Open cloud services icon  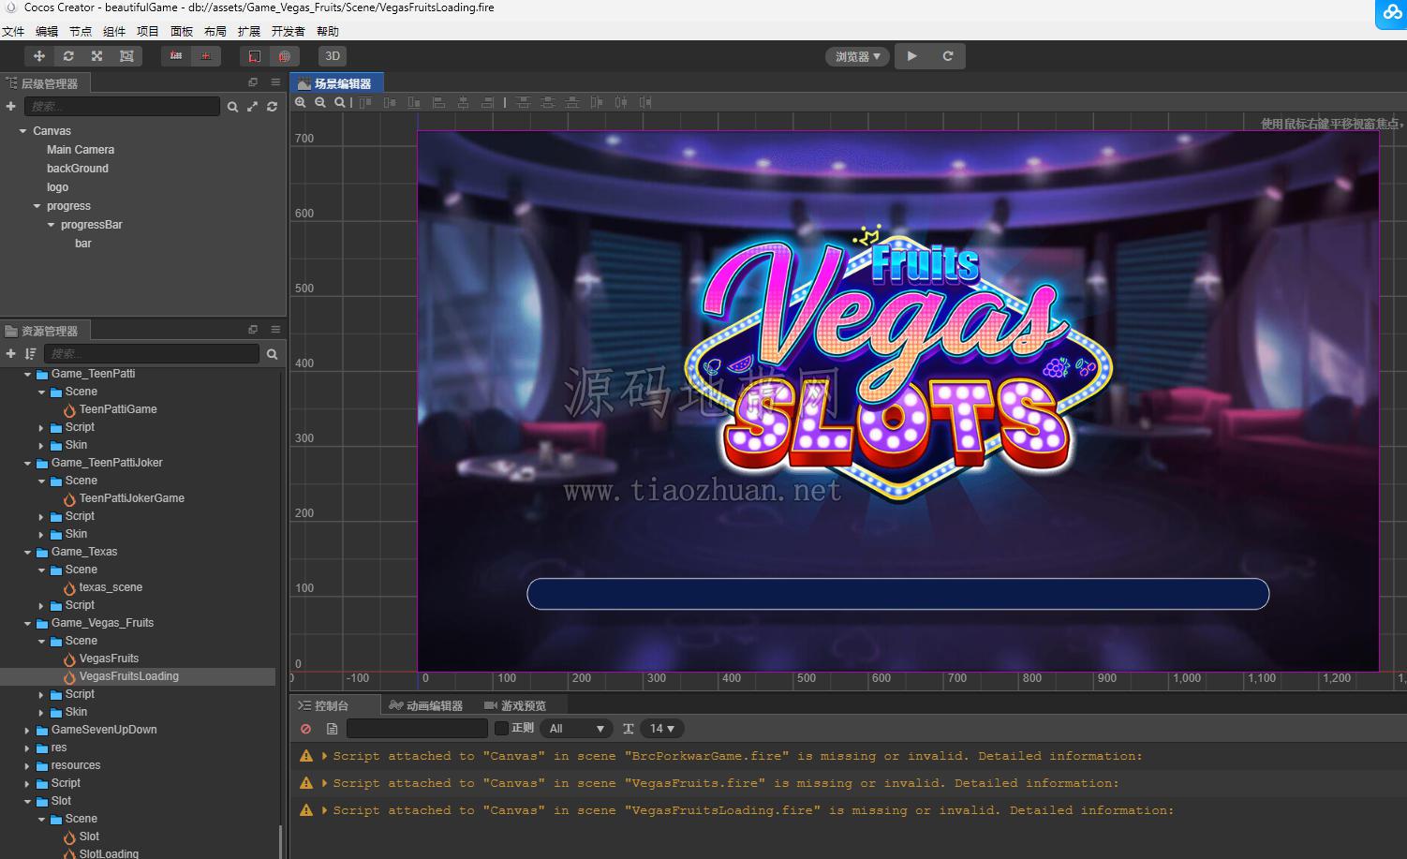coord(1390,13)
